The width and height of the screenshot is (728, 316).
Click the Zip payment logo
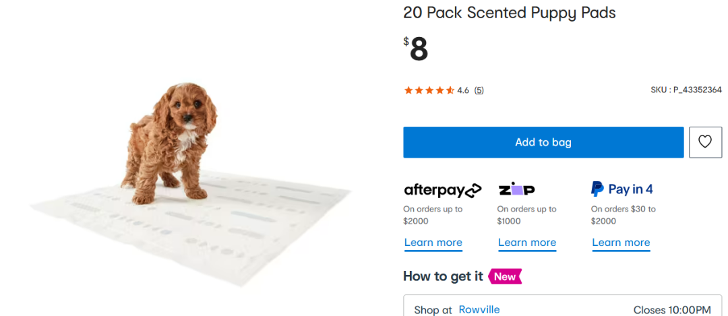pos(516,189)
